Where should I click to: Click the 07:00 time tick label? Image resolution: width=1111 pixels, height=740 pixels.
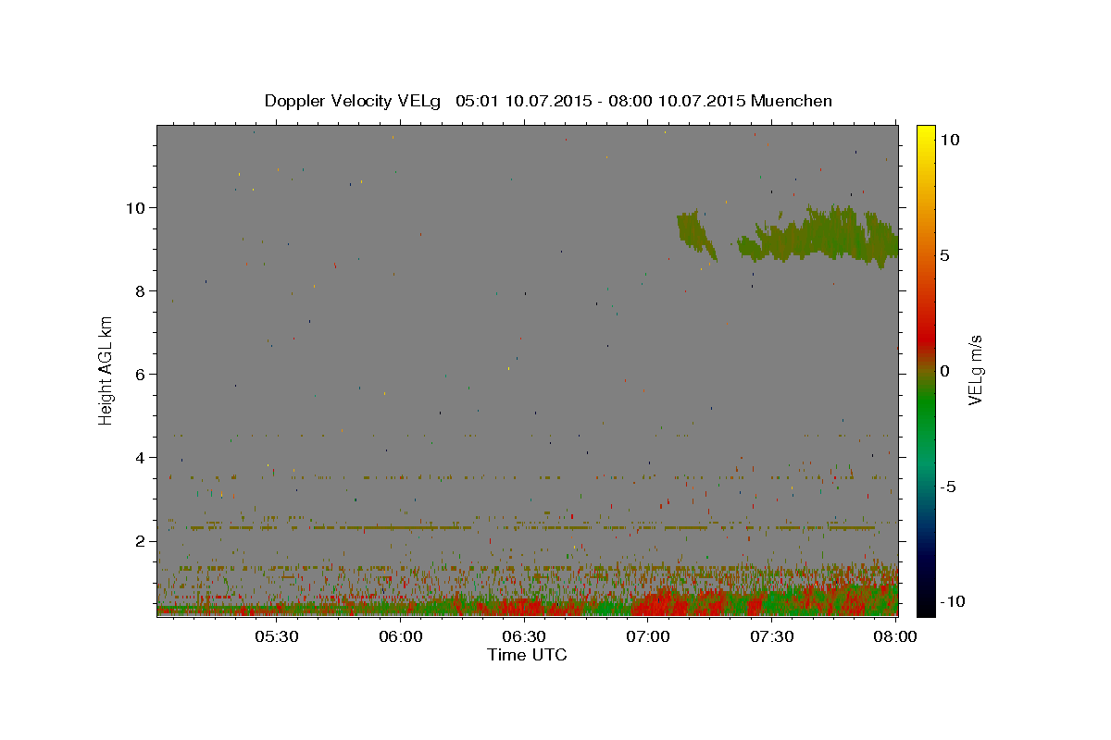[648, 636]
